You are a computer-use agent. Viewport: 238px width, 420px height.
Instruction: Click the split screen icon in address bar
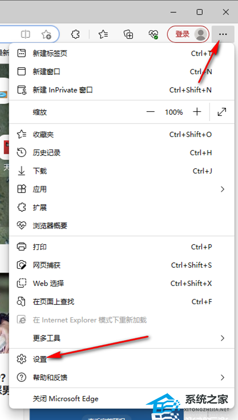26,34
